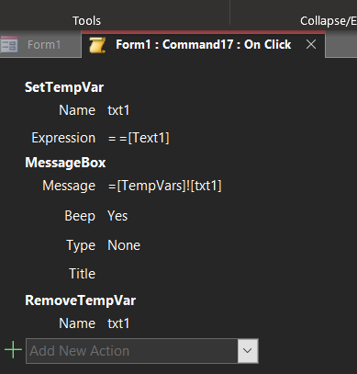Select the SetTempVar action header

64,87
